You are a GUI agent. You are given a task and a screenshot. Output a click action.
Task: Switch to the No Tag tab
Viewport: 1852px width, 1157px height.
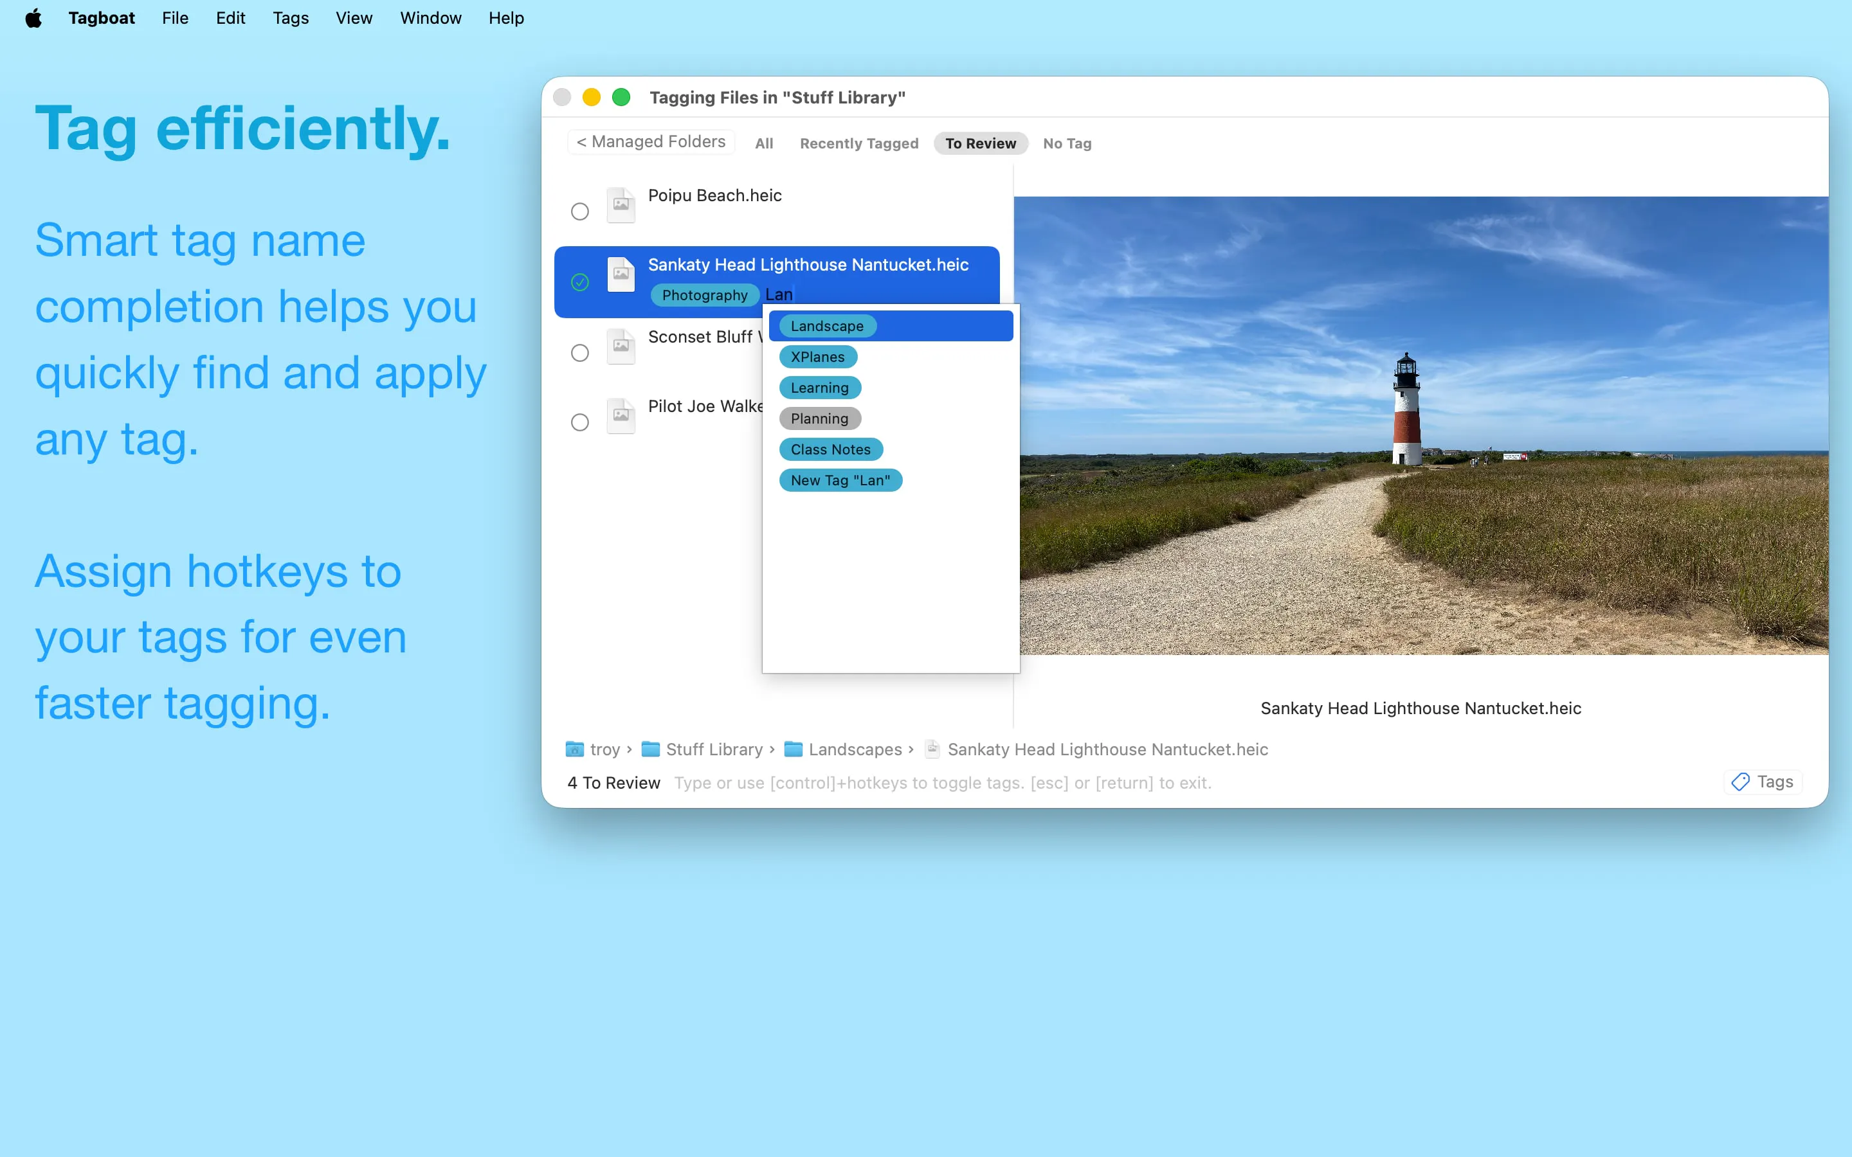click(x=1067, y=144)
